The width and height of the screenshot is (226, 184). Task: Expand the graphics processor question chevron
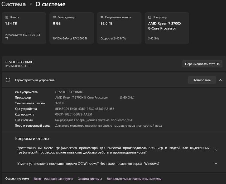216,150
